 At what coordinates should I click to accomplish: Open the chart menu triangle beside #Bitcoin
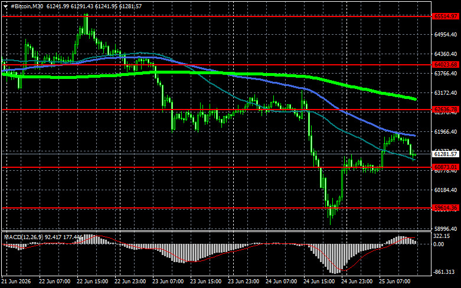[5, 6]
